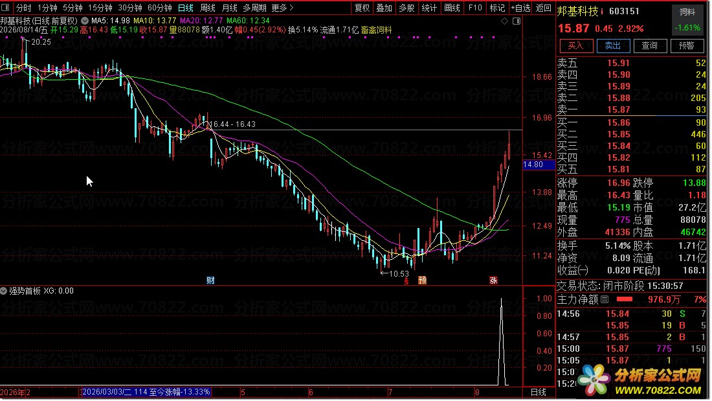Click the 财 finance marker on chart
The width and height of the screenshot is (712, 401).
[x=210, y=281]
